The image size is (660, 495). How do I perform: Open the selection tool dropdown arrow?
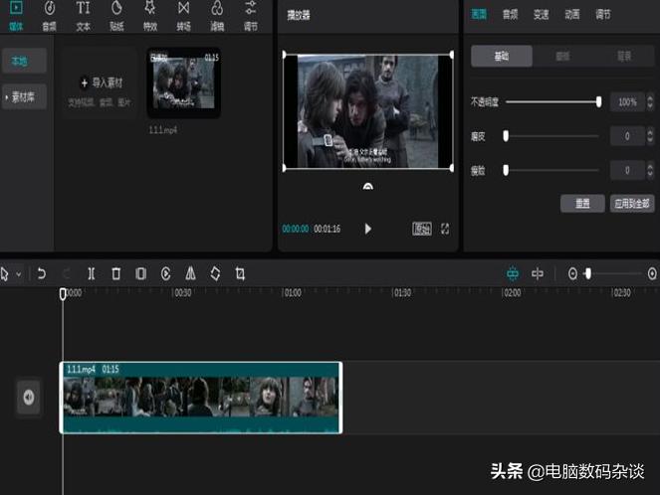(19, 274)
